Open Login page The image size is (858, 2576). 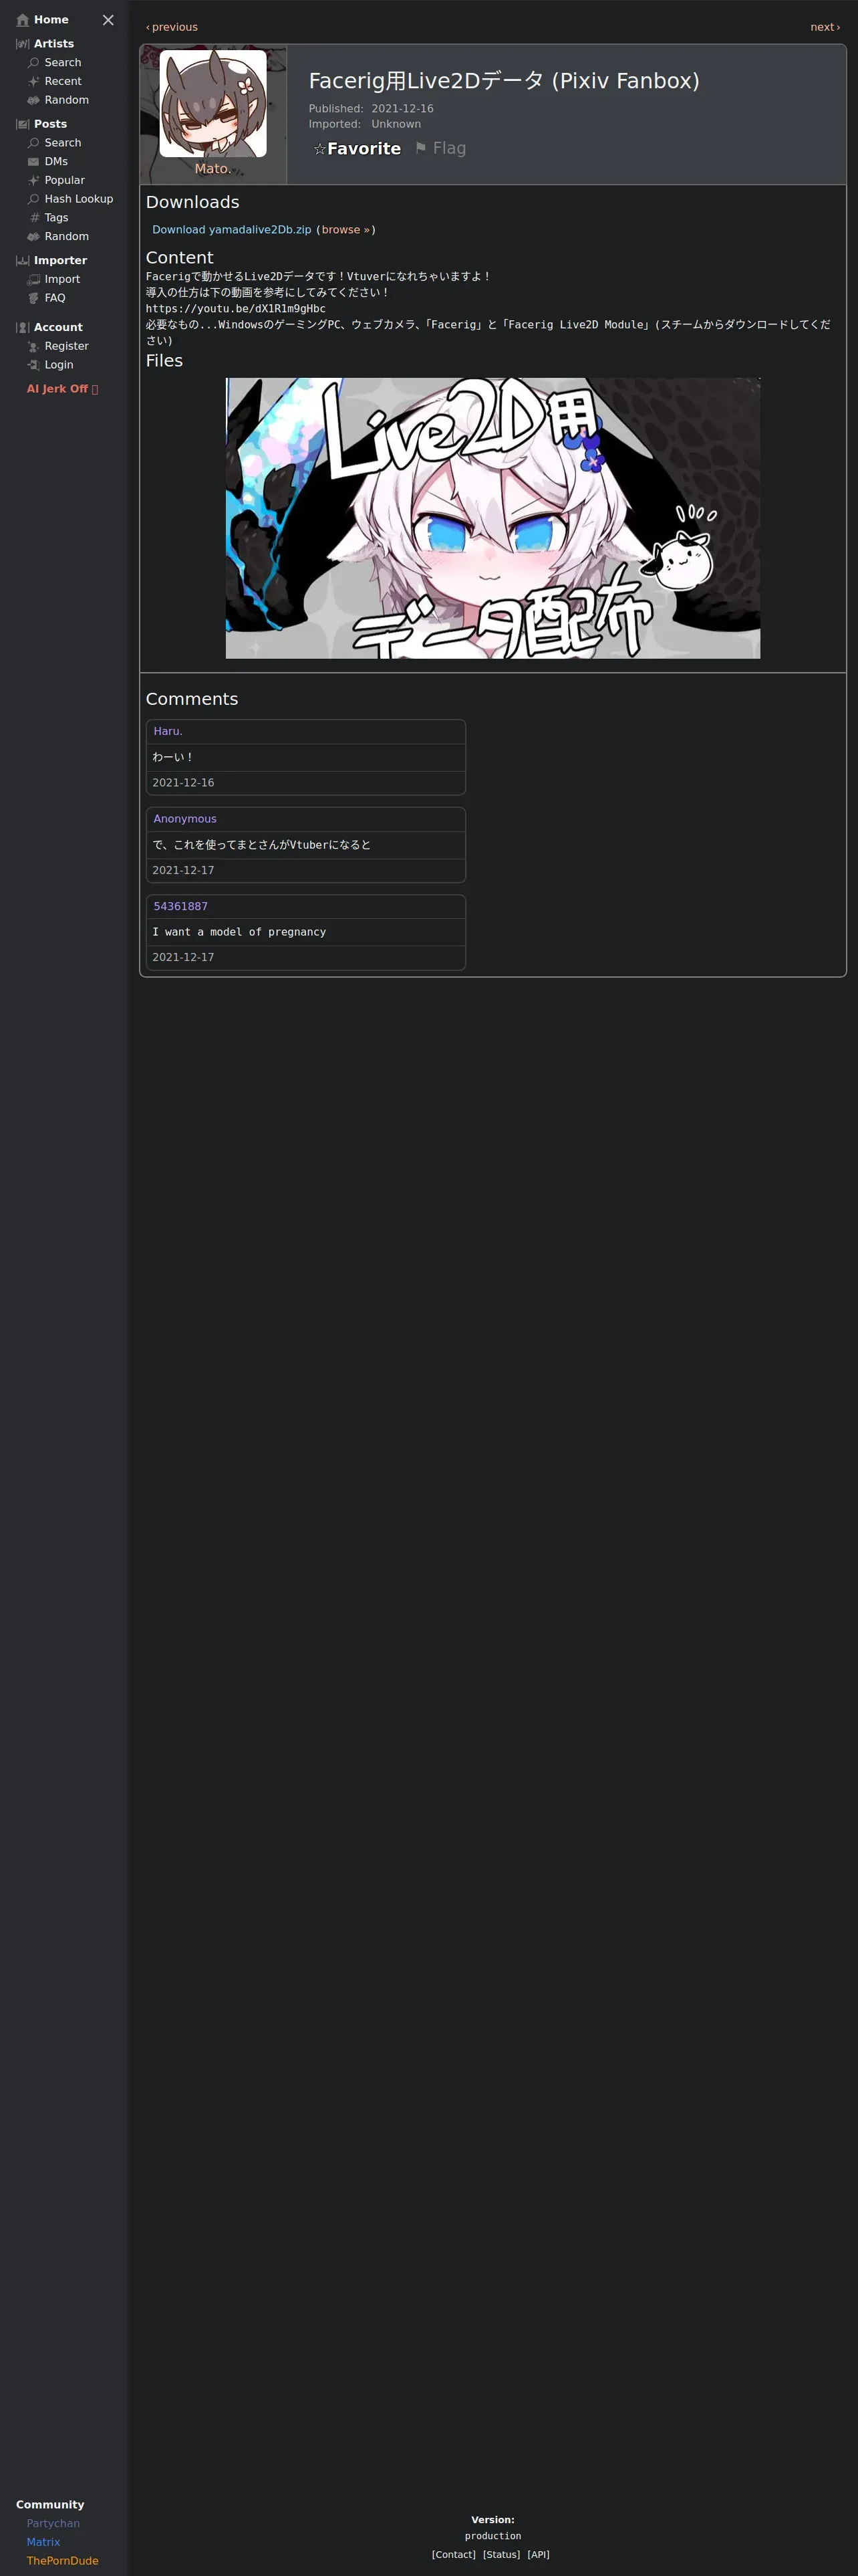(x=59, y=365)
